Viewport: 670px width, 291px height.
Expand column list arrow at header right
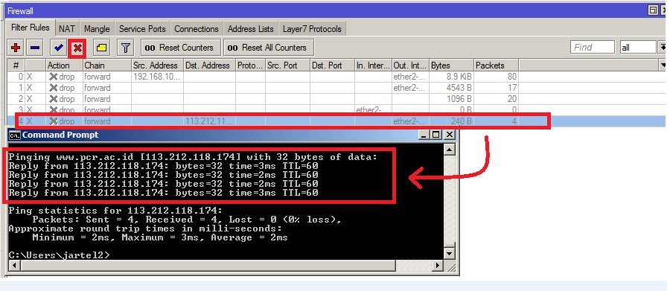[663, 65]
